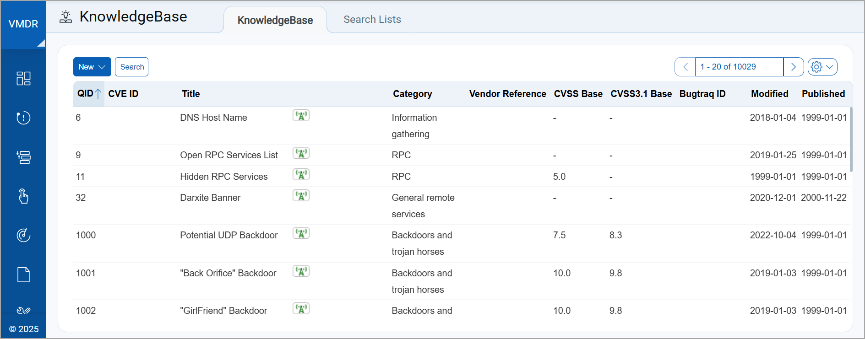The image size is (865, 339).
Task: Go to the next page of results
Action: pos(794,67)
